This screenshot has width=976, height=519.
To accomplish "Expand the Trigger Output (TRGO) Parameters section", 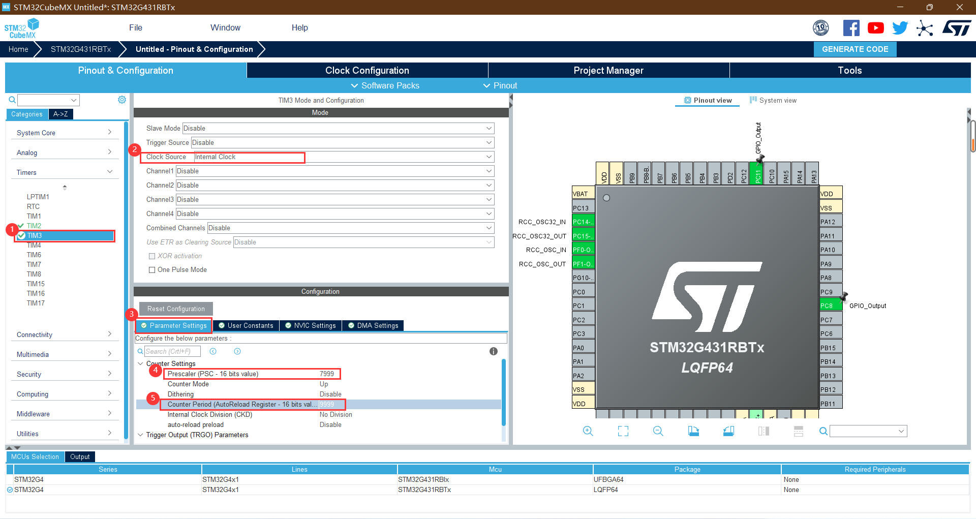I will [x=141, y=435].
